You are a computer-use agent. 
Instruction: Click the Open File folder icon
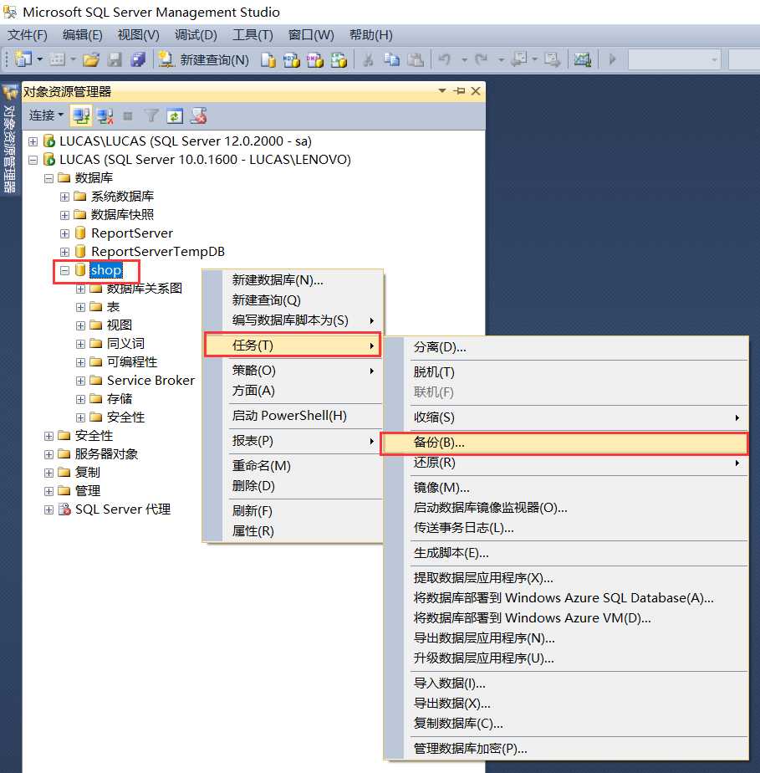(91, 59)
